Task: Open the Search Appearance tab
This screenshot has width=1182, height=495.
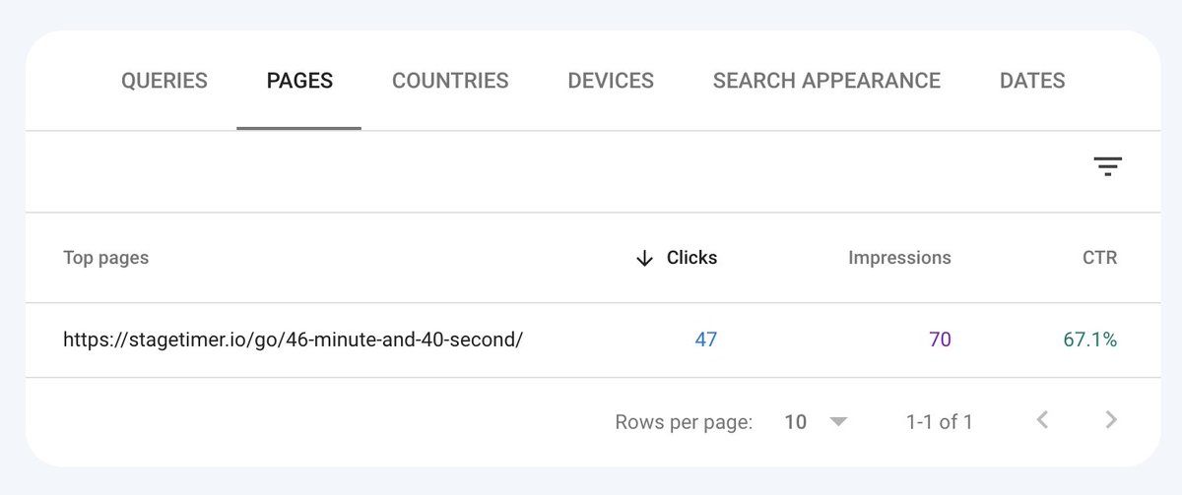Action: (826, 81)
